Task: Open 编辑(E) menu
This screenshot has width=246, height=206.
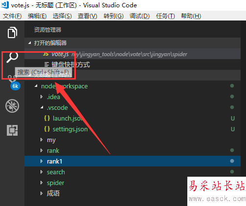Action: pyautogui.click(x=37, y=16)
